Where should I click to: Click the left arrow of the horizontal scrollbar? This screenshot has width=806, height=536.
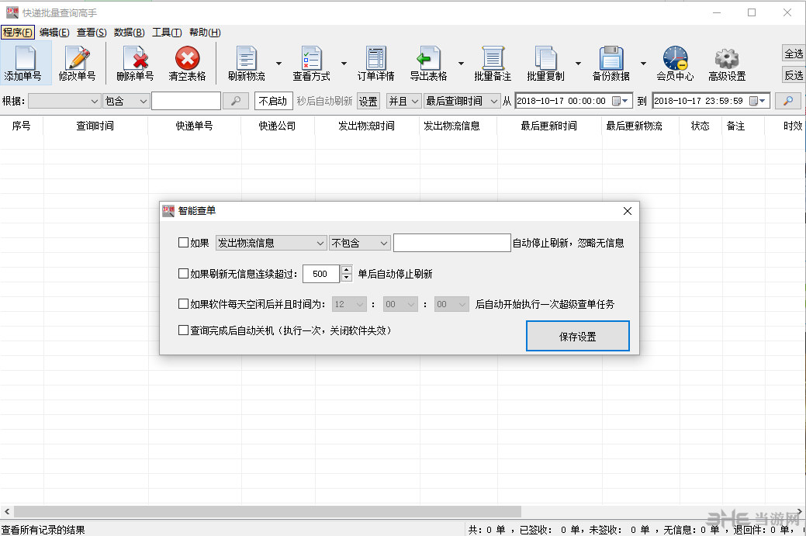coord(7,511)
